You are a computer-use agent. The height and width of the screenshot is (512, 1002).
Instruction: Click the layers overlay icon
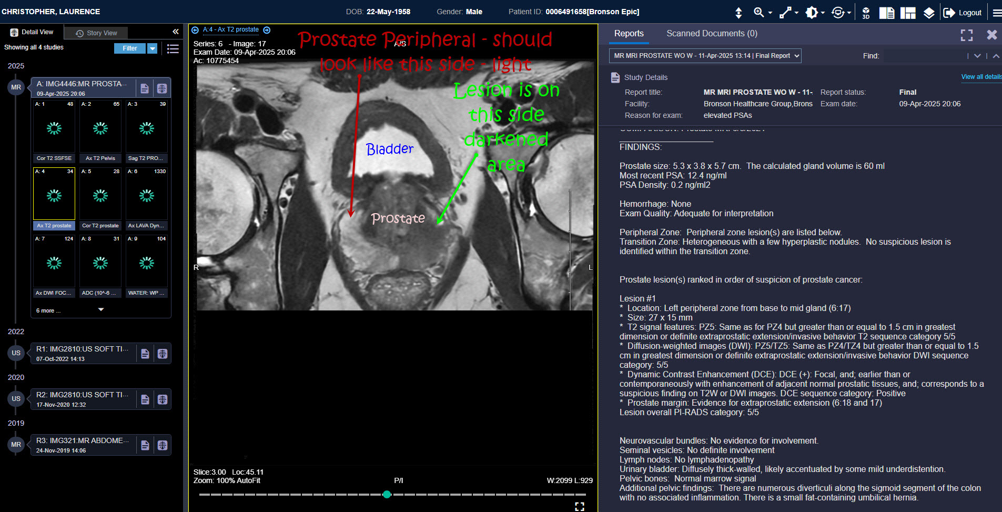pyautogui.click(x=929, y=13)
